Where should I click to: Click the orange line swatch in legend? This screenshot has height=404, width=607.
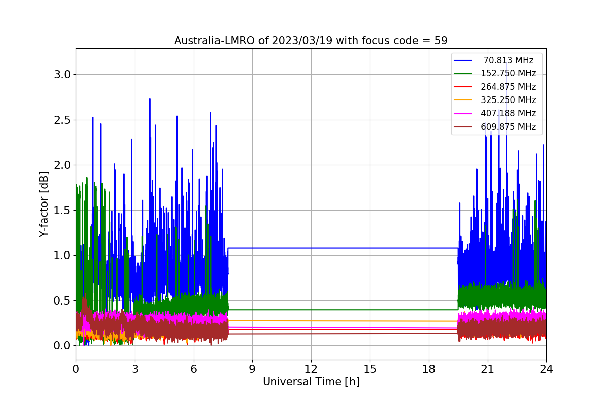tap(463, 100)
